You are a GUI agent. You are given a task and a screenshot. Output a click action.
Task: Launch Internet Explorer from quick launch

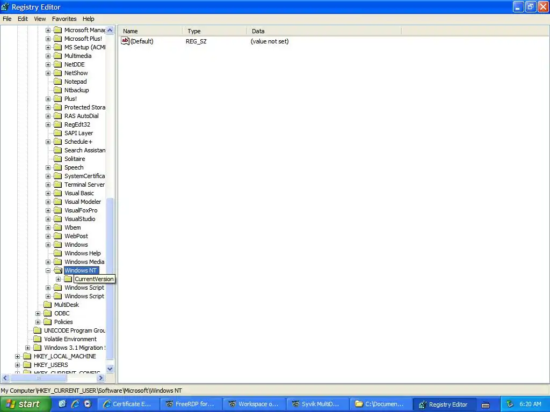click(75, 404)
